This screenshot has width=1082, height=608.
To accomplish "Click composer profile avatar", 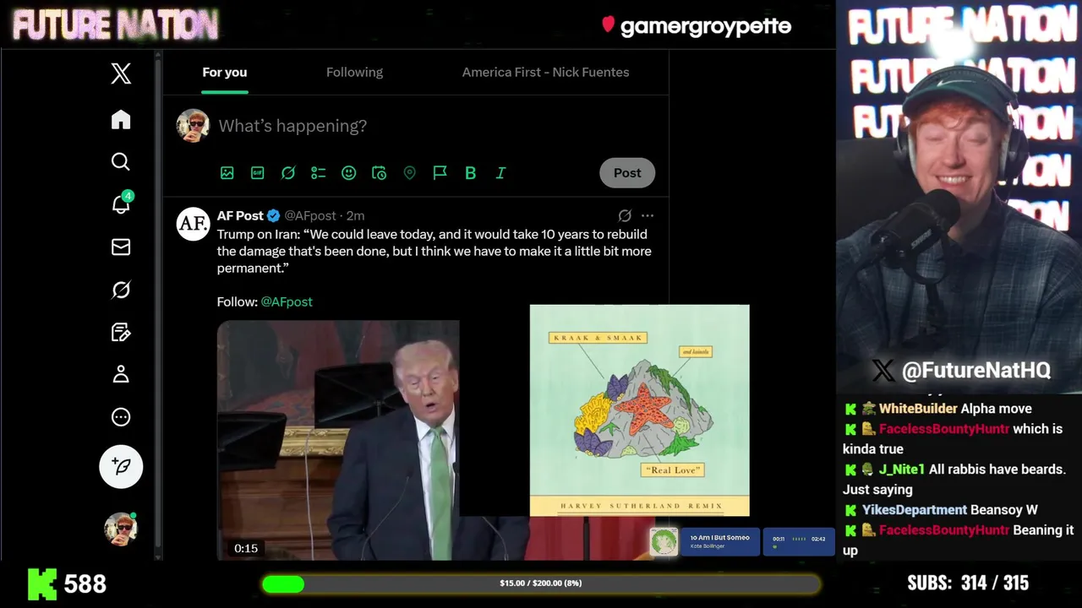I will (193, 126).
